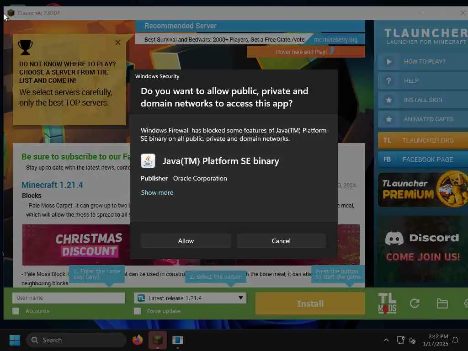The width and height of the screenshot is (468, 351).
Task: Toggle the Force update checkbox
Action: pos(137,311)
